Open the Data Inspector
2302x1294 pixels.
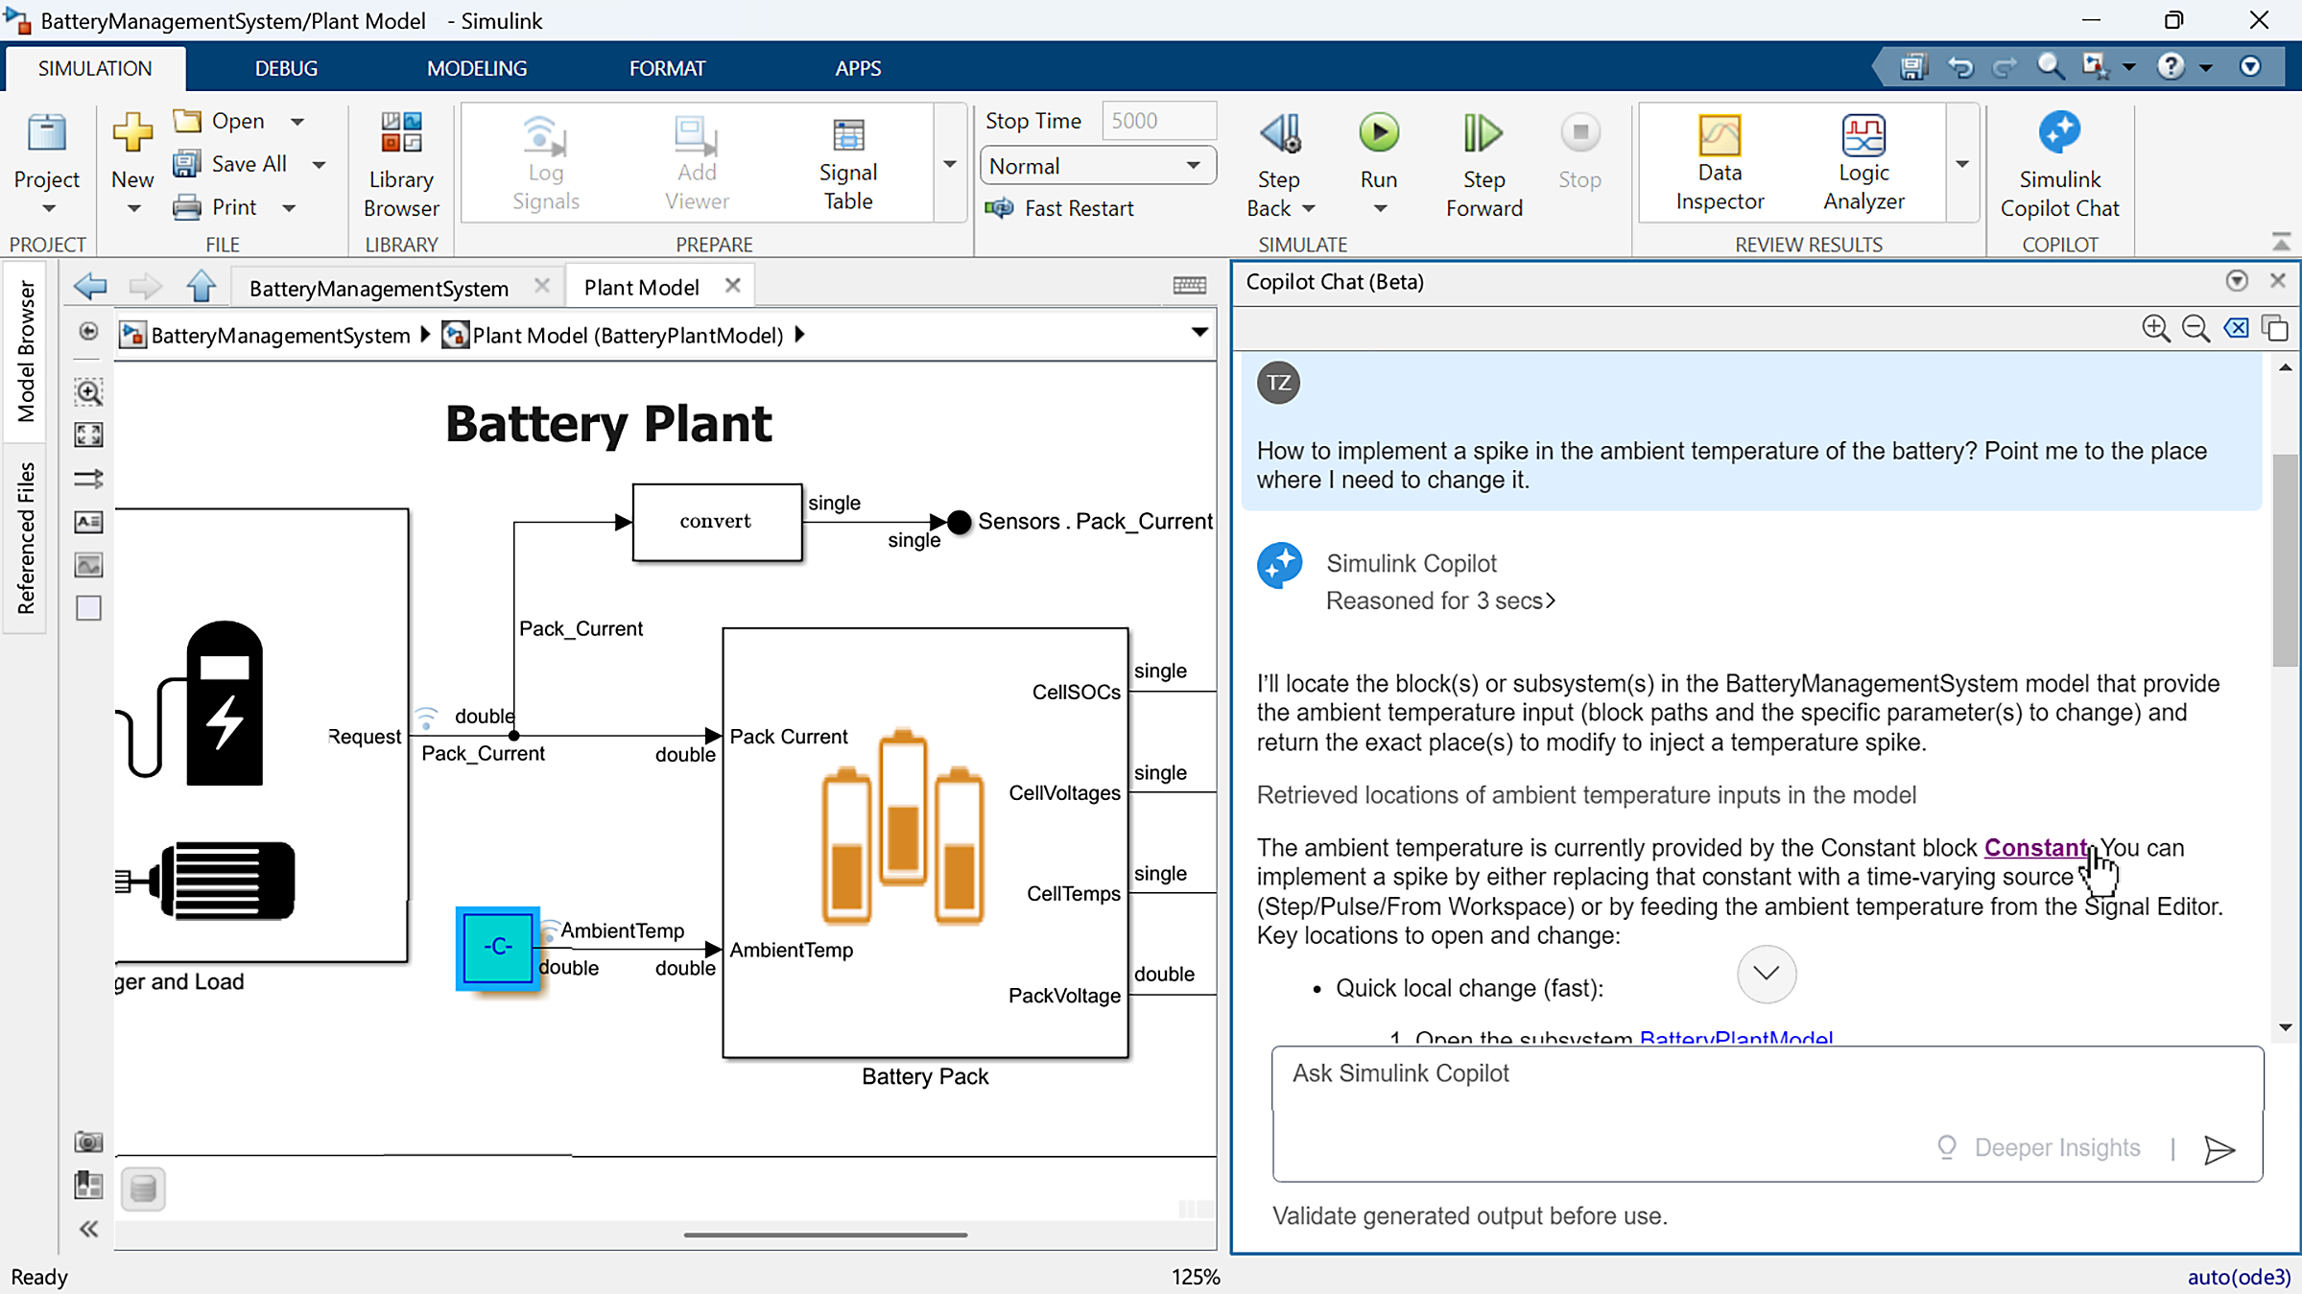click(x=1719, y=161)
